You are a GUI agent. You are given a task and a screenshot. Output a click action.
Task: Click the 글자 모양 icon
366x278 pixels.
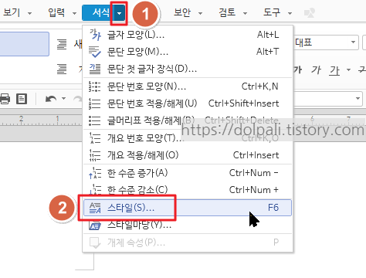(95, 35)
